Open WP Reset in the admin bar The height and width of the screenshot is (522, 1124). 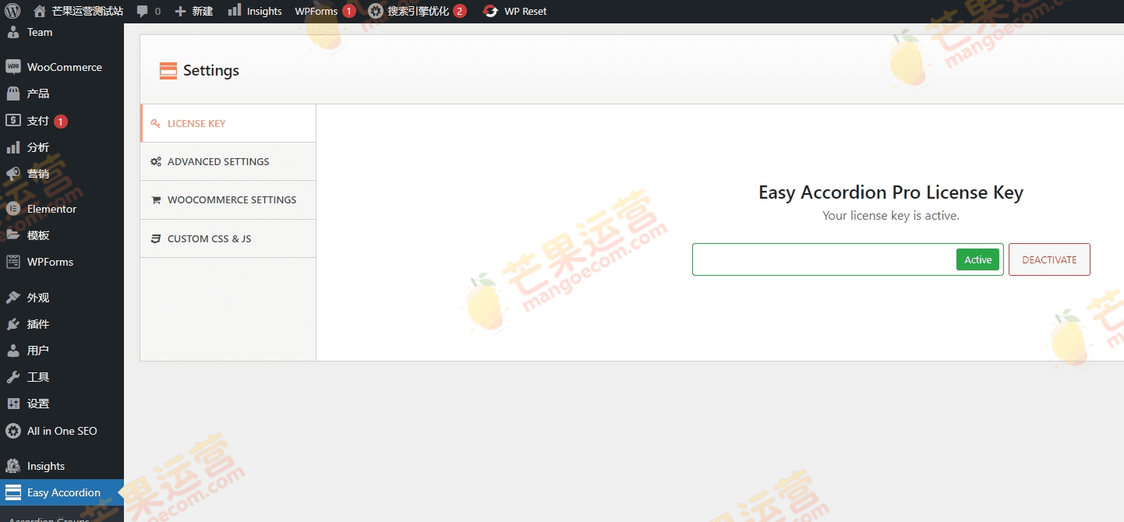click(525, 11)
